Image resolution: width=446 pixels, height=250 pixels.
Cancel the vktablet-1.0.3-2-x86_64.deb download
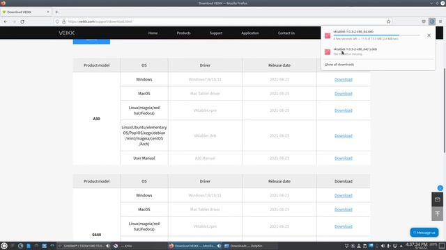click(429, 35)
